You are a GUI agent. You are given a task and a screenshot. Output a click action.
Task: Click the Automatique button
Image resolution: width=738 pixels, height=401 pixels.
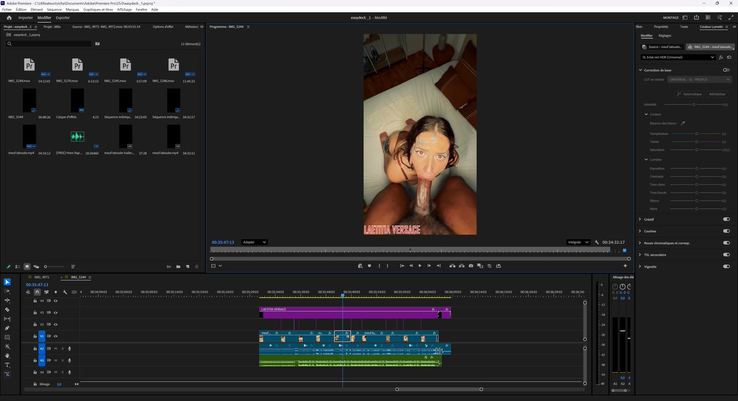pyautogui.click(x=689, y=94)
